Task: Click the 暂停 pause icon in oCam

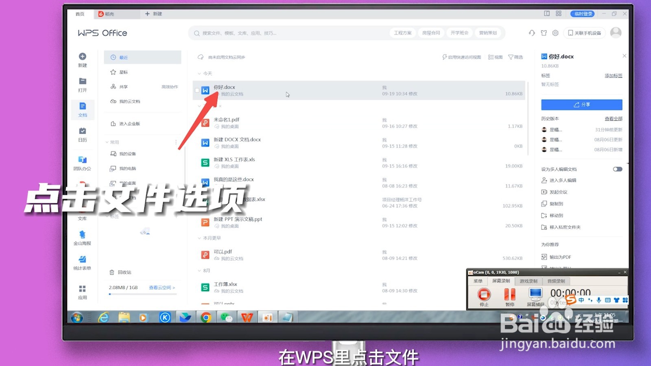Action: (510, 294)
